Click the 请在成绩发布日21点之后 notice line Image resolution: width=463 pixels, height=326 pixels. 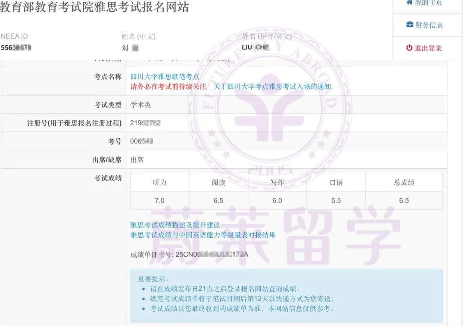coord(224,289)
